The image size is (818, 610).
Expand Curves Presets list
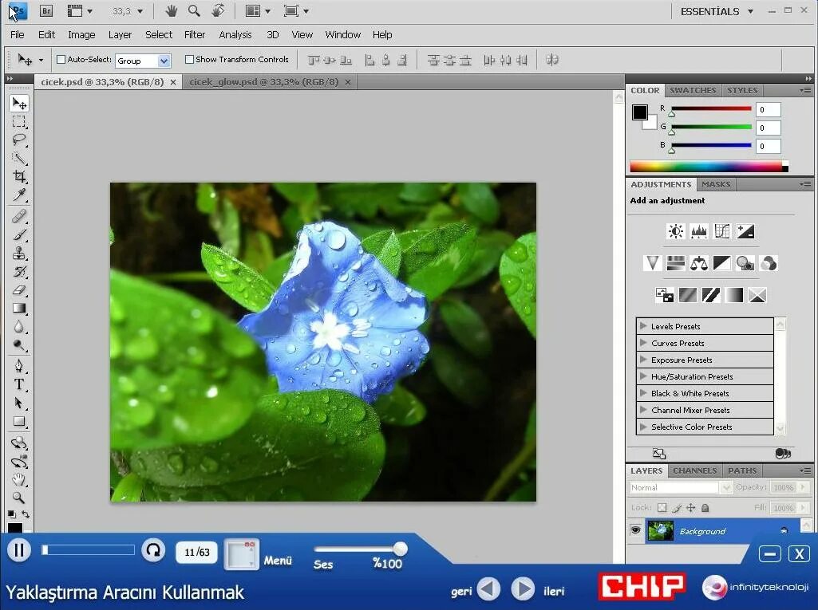point(643,343)
